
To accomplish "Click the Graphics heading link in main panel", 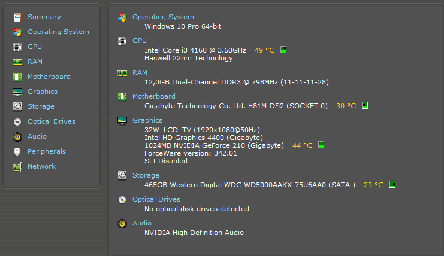I will click(x=147, y=120).
